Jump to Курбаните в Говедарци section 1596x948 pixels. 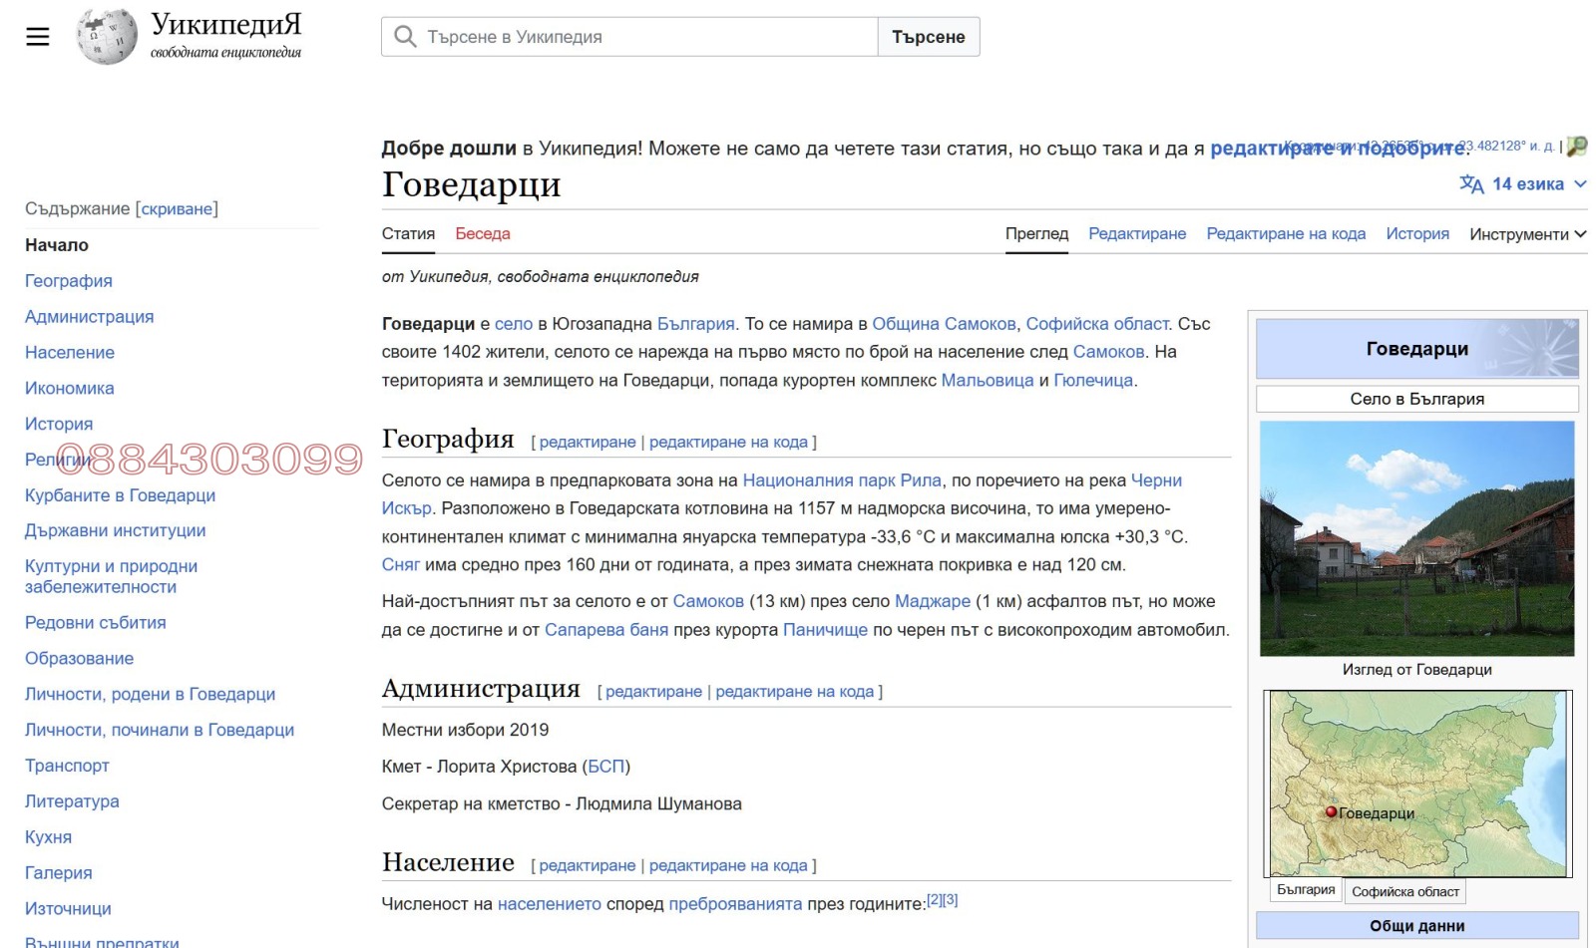[120, 495]
